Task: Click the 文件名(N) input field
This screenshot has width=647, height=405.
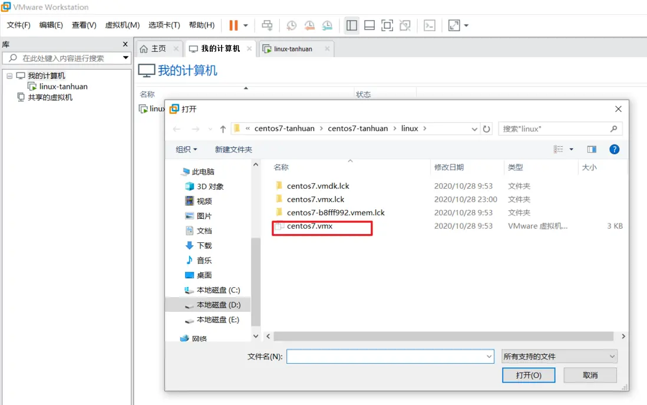Action: coord(390,356)
